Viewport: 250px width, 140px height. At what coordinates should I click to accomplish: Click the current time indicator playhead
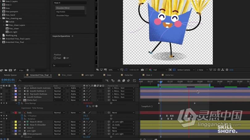click(x=161, y=82)
